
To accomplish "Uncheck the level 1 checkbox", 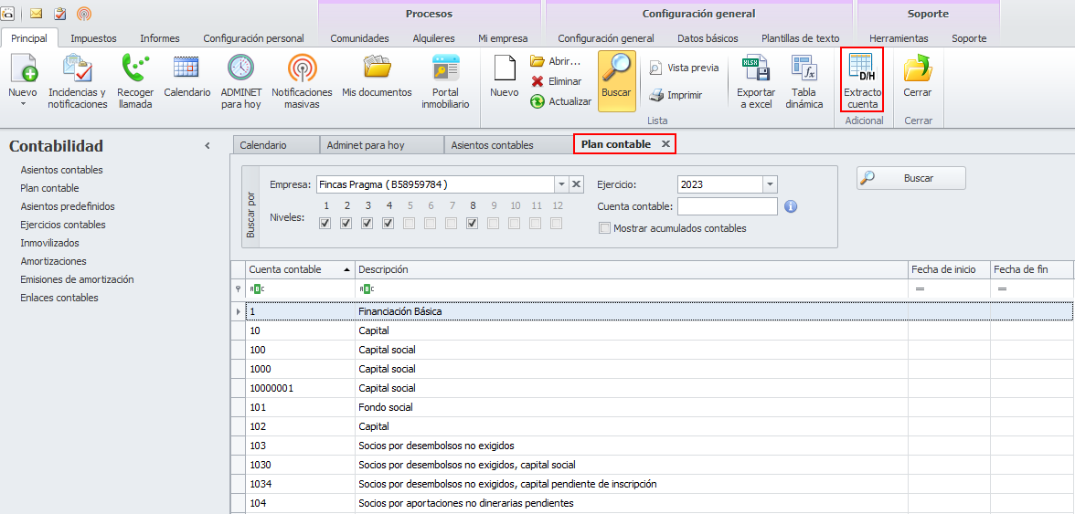I will click(325, 223).
